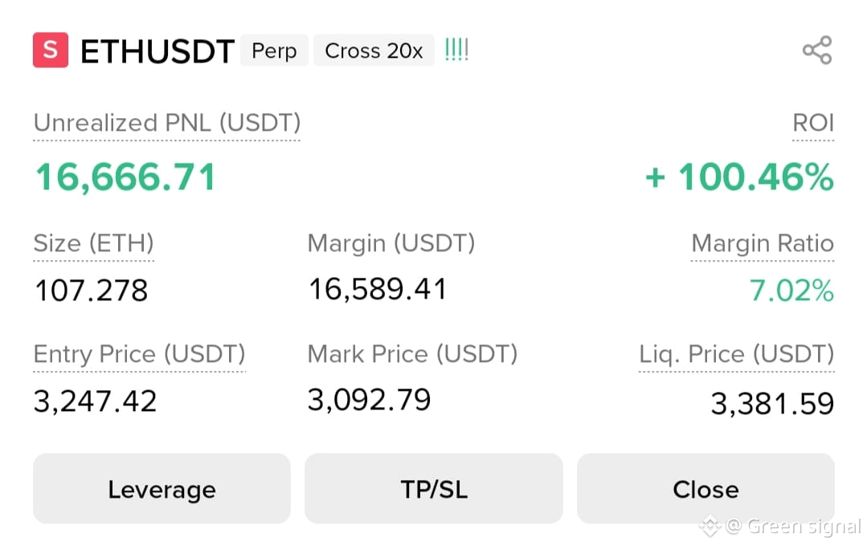Viewport: 867px width, 546px height.
Task: Select the 16,666.71 PNL value
Action: point(125,177)
